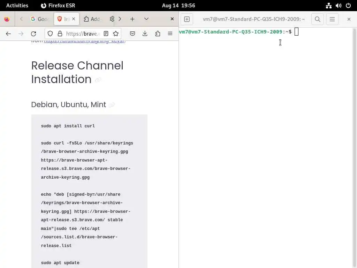
Task: Bookmark this page with the star
Action: coord(116,34)
